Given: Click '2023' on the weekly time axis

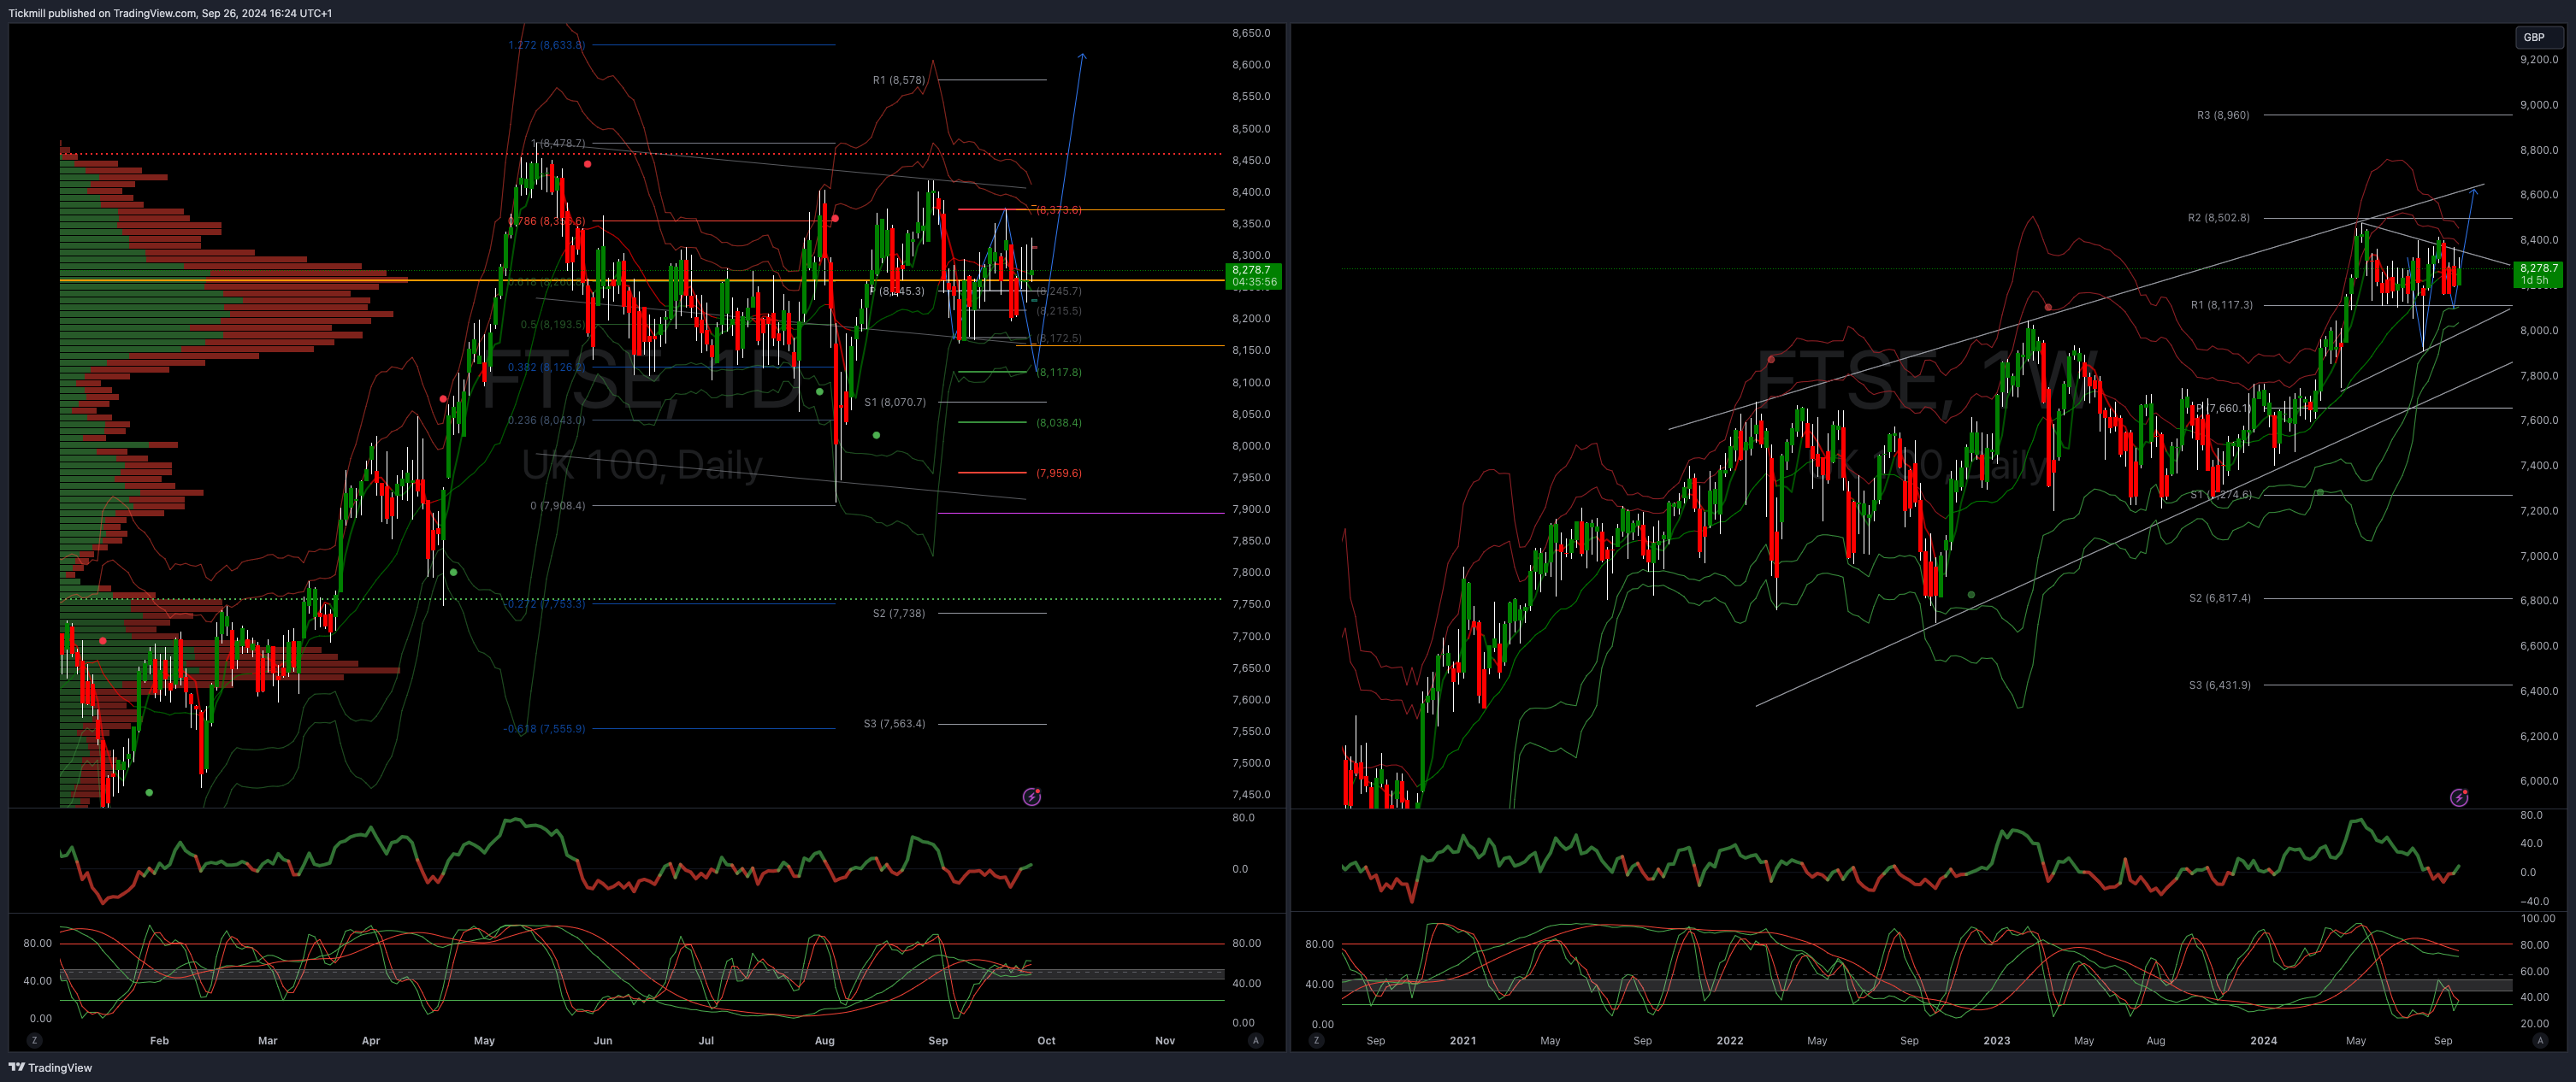Looking at the screenshot, I should (x=1997, y=1040).
